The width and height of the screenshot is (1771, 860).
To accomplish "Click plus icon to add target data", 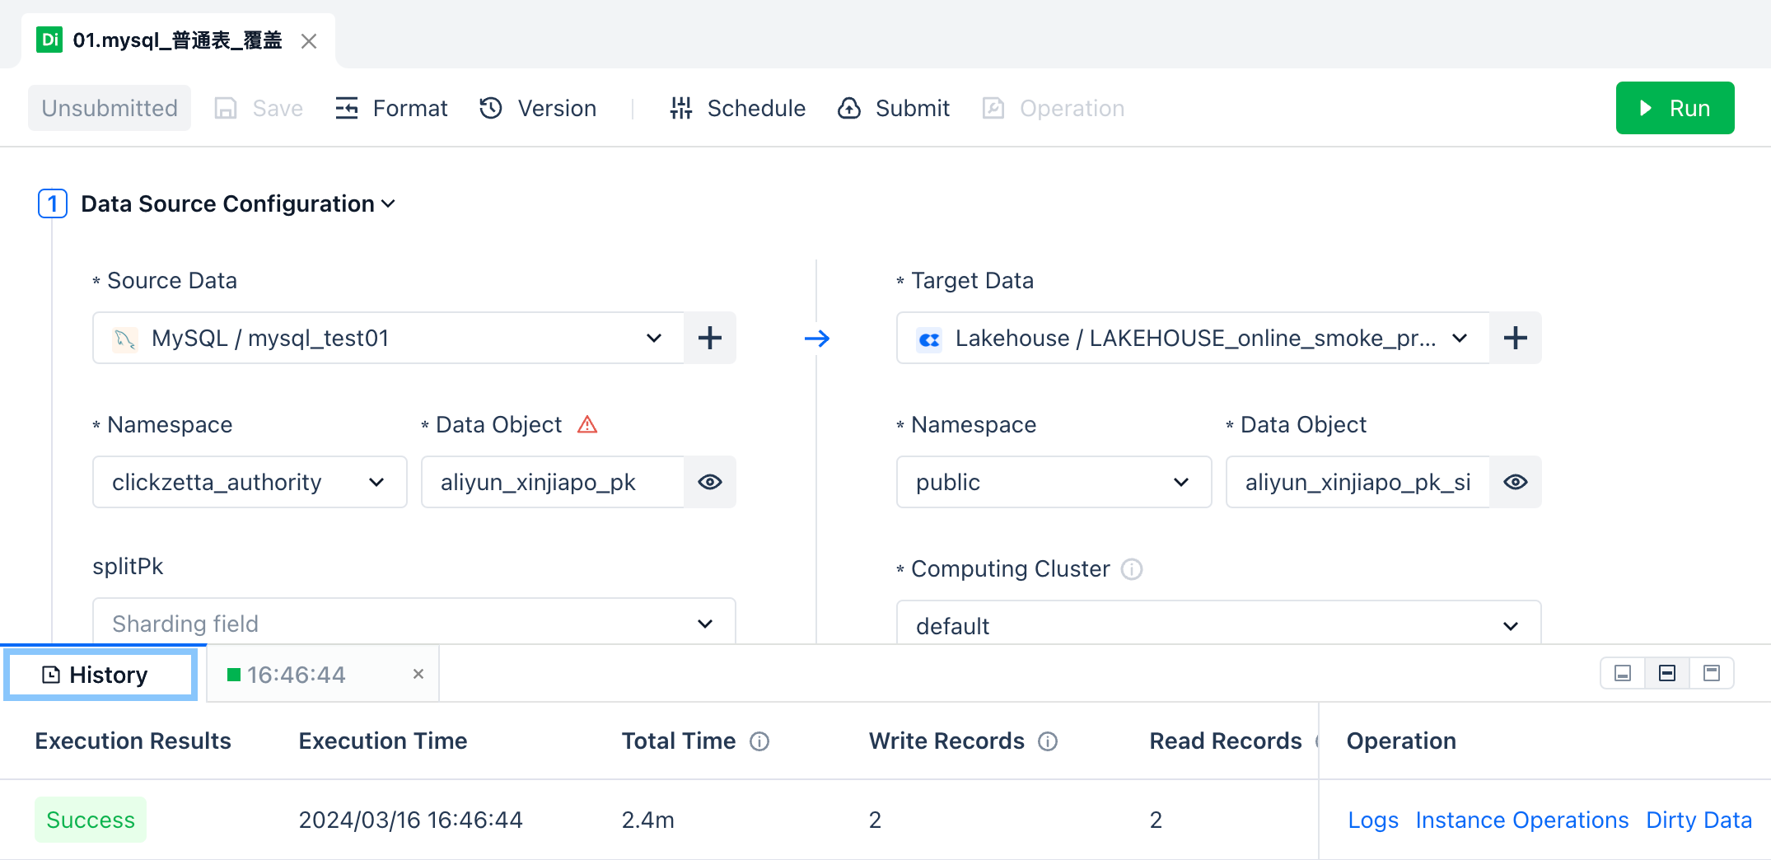I will point(1515,338).
